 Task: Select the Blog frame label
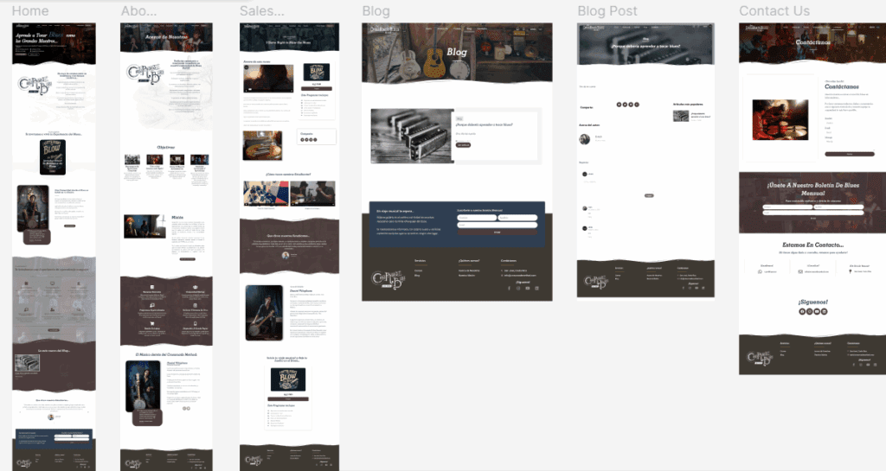coord(376,10)
